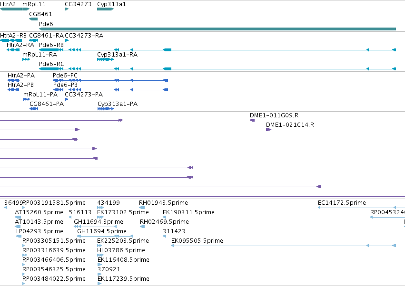Click the mRpL11 gene label
Screen dimensions: 405x286
coord(34,4)
